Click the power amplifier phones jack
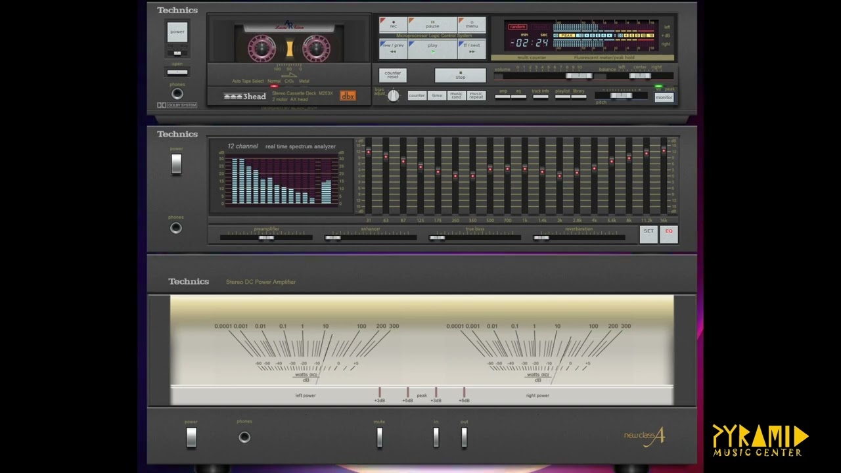Screen dimensions: 841x473 coord(244,437)
